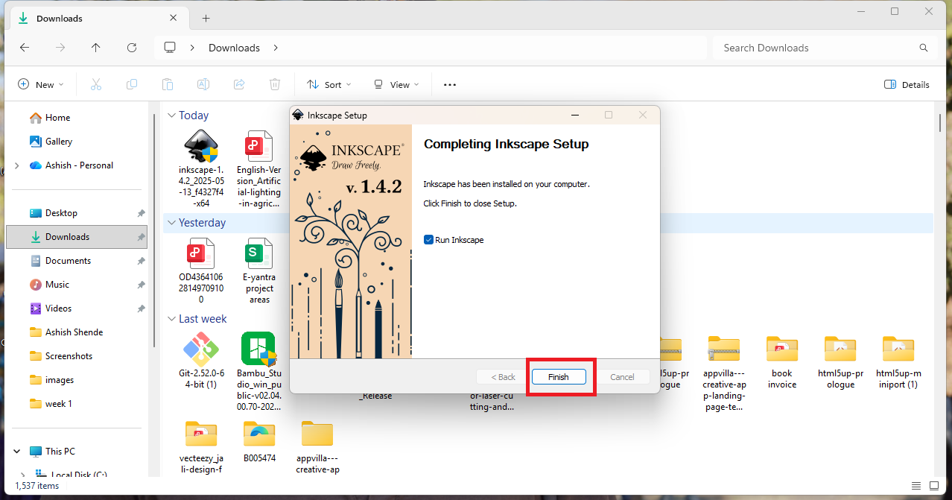Go up one folder level arrow
The image size is (952, 500).
tap(96, 48)
